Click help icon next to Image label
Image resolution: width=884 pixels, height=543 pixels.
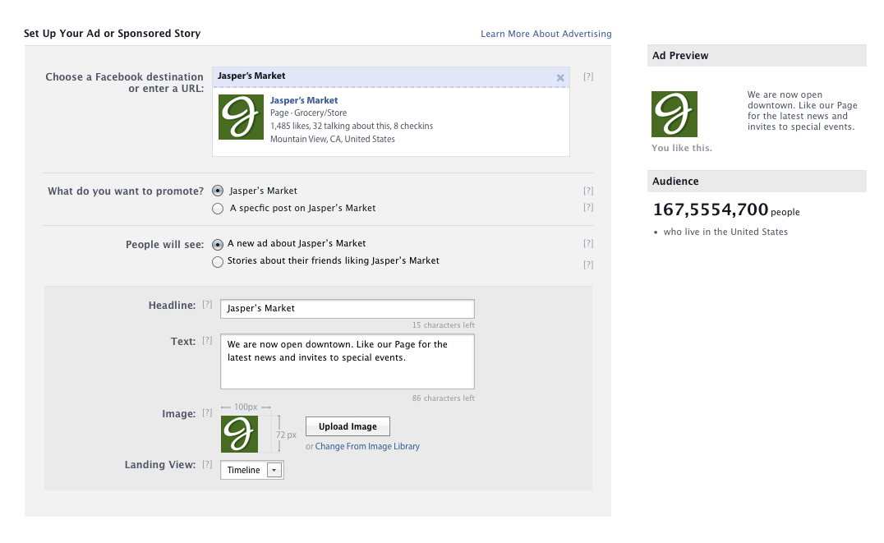[x=207, y=414]
